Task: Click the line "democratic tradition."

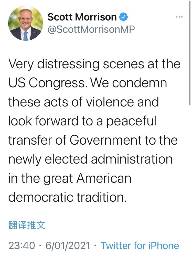Action: [67, 197]
